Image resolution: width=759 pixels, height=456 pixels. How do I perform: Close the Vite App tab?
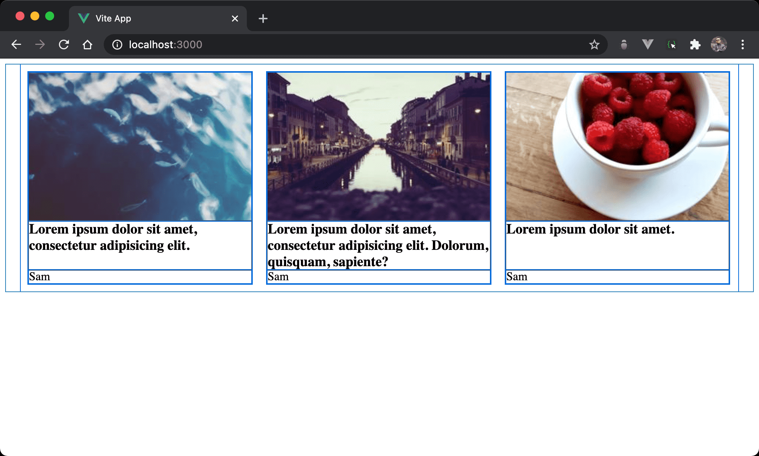[235, 19]
